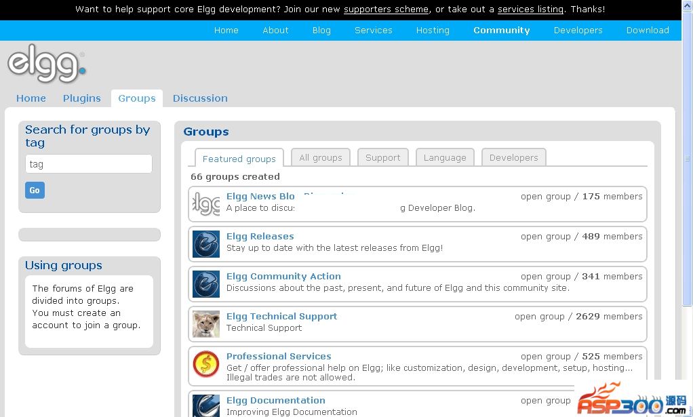Screen dimensions: 693x417
Task: Open the services listing link
Action: click(x=530, y=9)
